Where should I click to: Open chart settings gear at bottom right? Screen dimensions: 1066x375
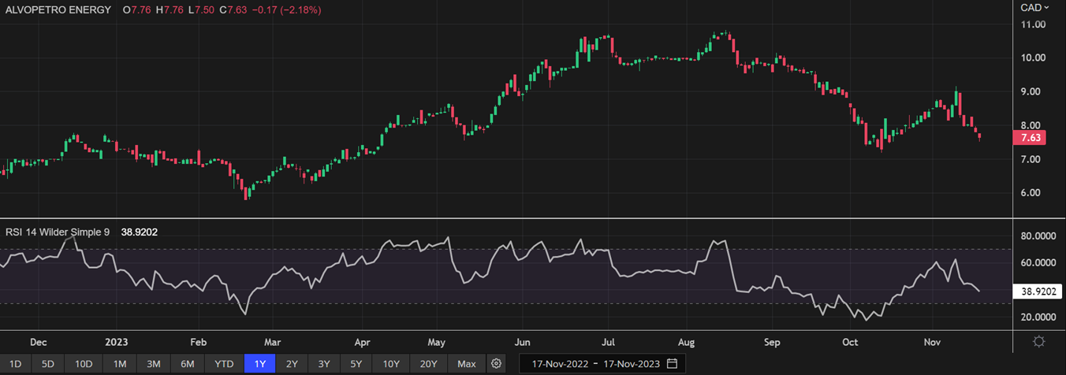(1039, 341)
